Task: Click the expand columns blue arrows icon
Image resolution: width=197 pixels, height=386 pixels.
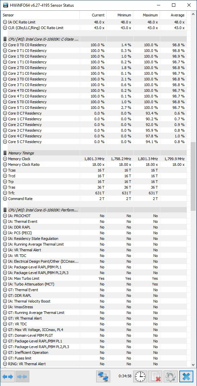Action: pos(8,377)
